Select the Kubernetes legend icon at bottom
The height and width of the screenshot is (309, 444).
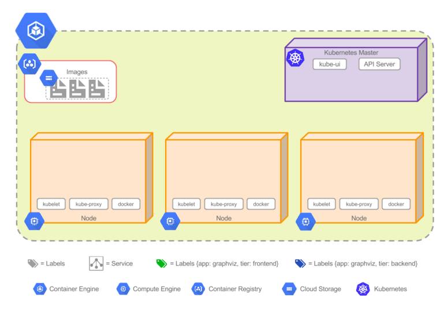[x=363, y=289]
